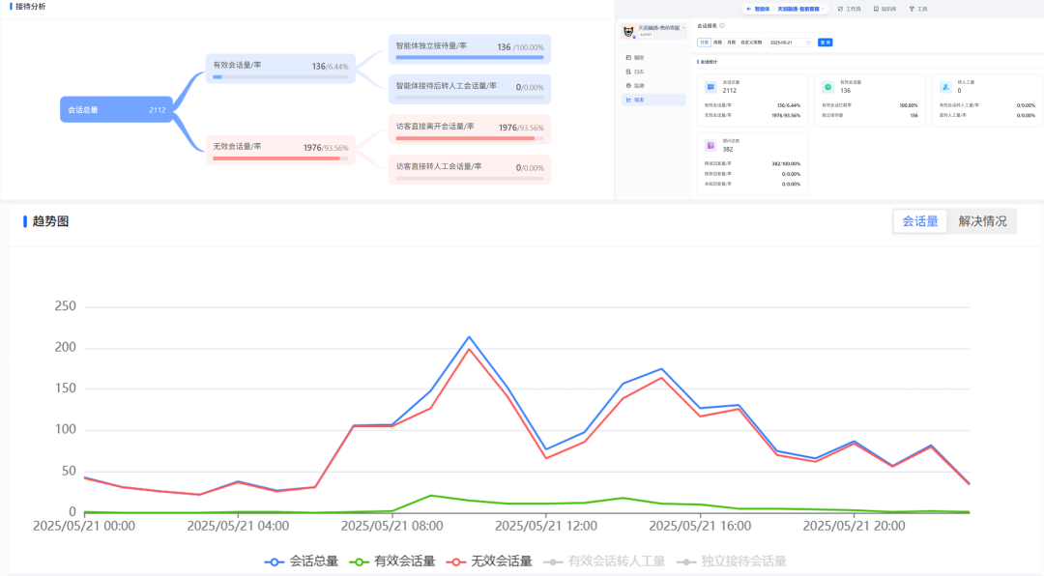Viewport: 1044px width, 576px height.
Task: Toggle 无效会话量 series in the legend
Action: click(489, 562)
